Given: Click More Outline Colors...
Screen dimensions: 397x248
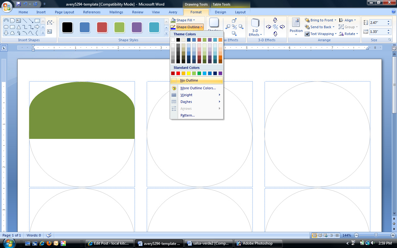Looking at the screenshot, I should [198, 88].
